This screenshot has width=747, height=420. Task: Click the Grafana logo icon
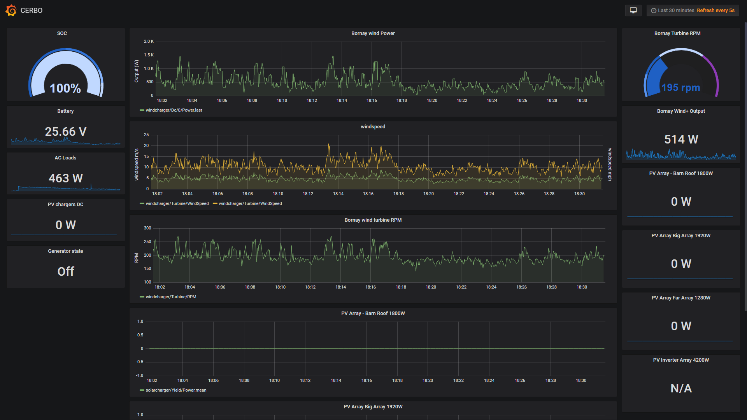click(11, 10)
